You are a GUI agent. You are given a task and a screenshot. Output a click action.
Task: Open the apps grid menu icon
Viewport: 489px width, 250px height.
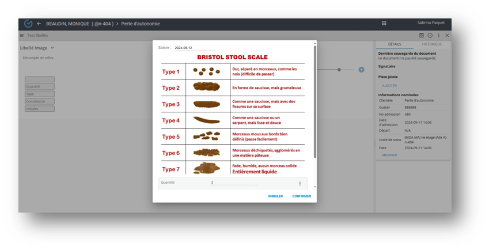(x=384, y=24)
